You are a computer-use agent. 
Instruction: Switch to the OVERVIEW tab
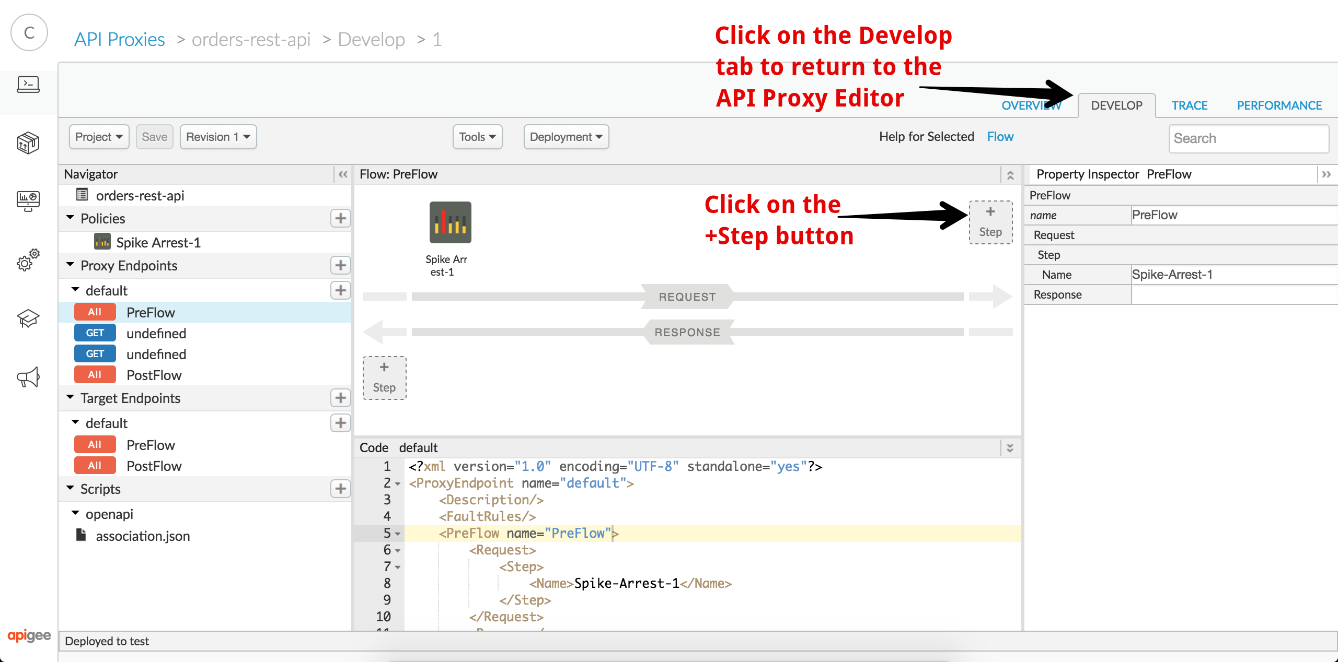(1031, 106)
